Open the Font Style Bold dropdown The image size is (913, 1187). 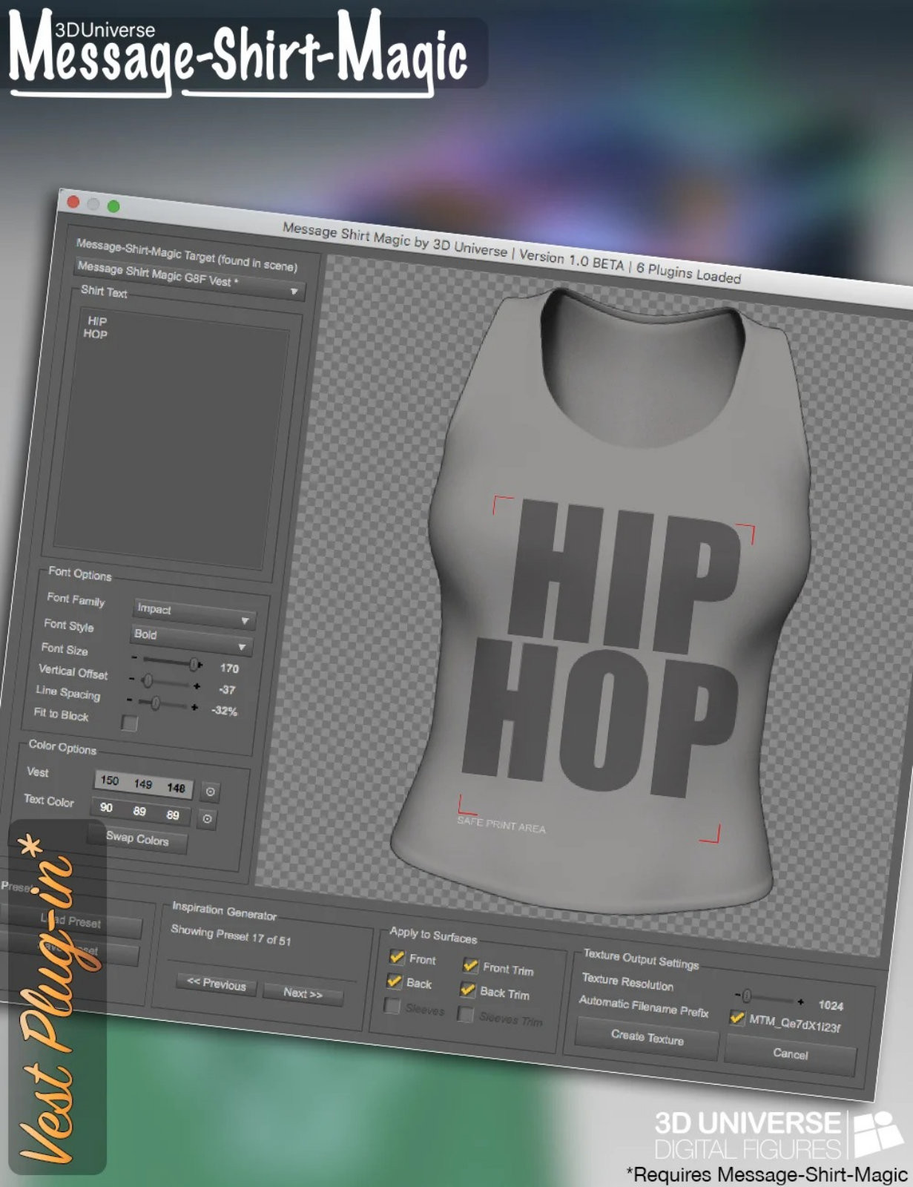click(x=191, y=639)
